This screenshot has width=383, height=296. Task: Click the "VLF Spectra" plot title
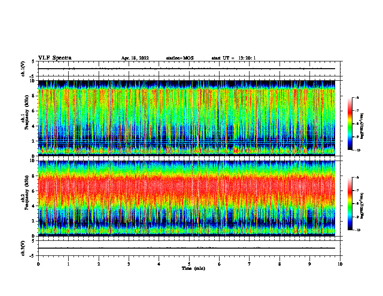(x=55, y=58)
